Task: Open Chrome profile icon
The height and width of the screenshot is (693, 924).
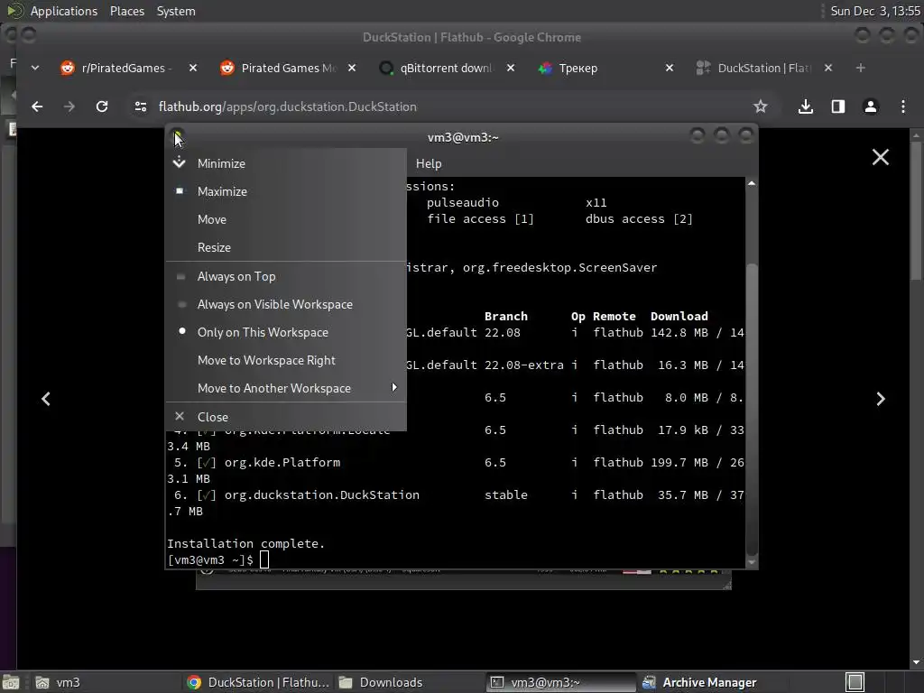Action: 871,106
